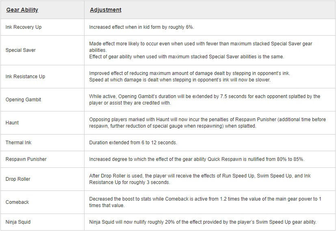Click the Quick Respawn nullified adjustment text
Image resolution: width=336 pixels, height=231 pixels.
[197, 159]
